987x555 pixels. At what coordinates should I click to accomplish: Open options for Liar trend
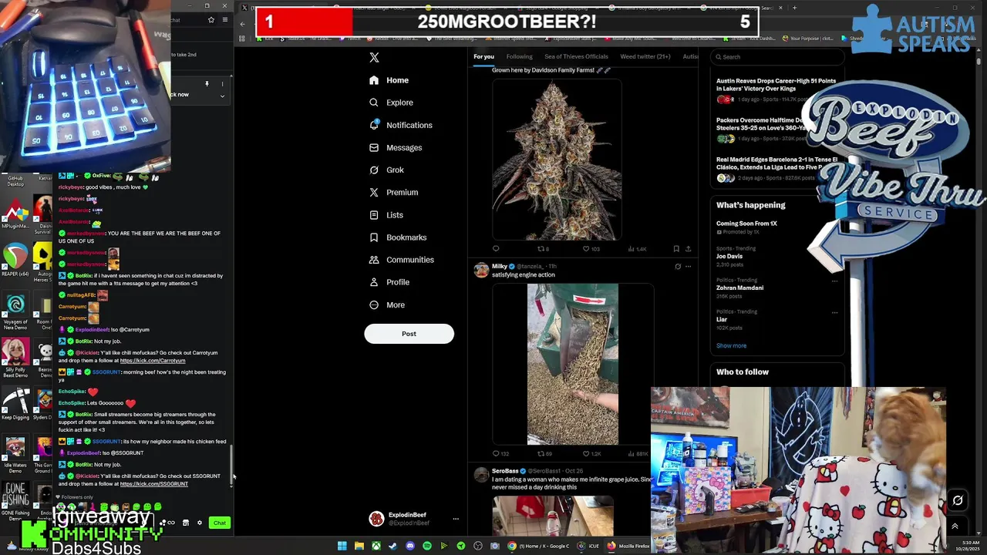pyautogui.click(x=834, y=312)
